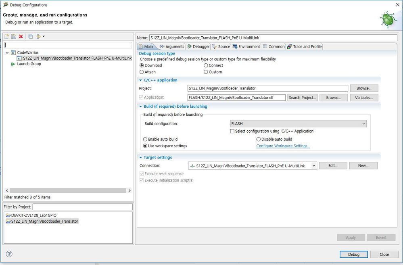Click the tree horizontal scrollbar left arrow

point(7,190)
